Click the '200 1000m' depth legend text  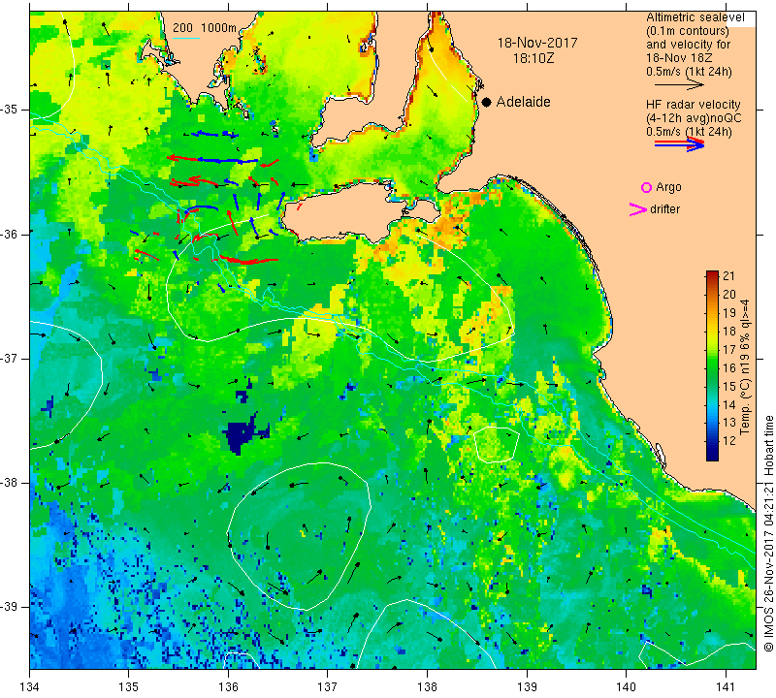(x=205, y=28)
